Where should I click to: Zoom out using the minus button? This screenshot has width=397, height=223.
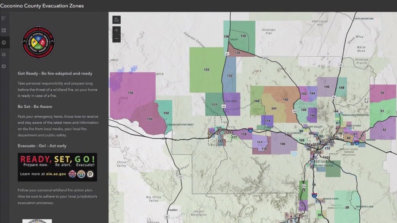(116, 38)
